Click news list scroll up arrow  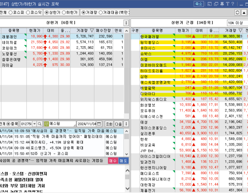(x=126, y=131)
